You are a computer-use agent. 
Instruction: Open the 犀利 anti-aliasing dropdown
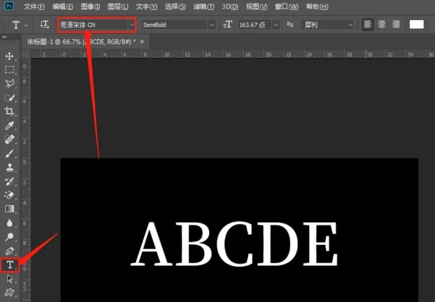tap(327, 25)
